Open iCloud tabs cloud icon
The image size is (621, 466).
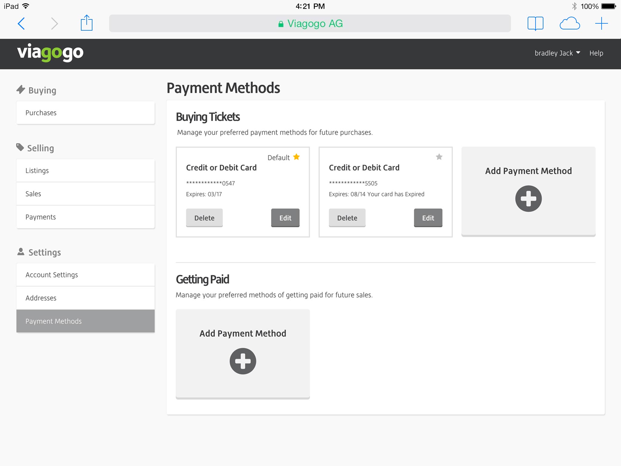click(569, 23)
